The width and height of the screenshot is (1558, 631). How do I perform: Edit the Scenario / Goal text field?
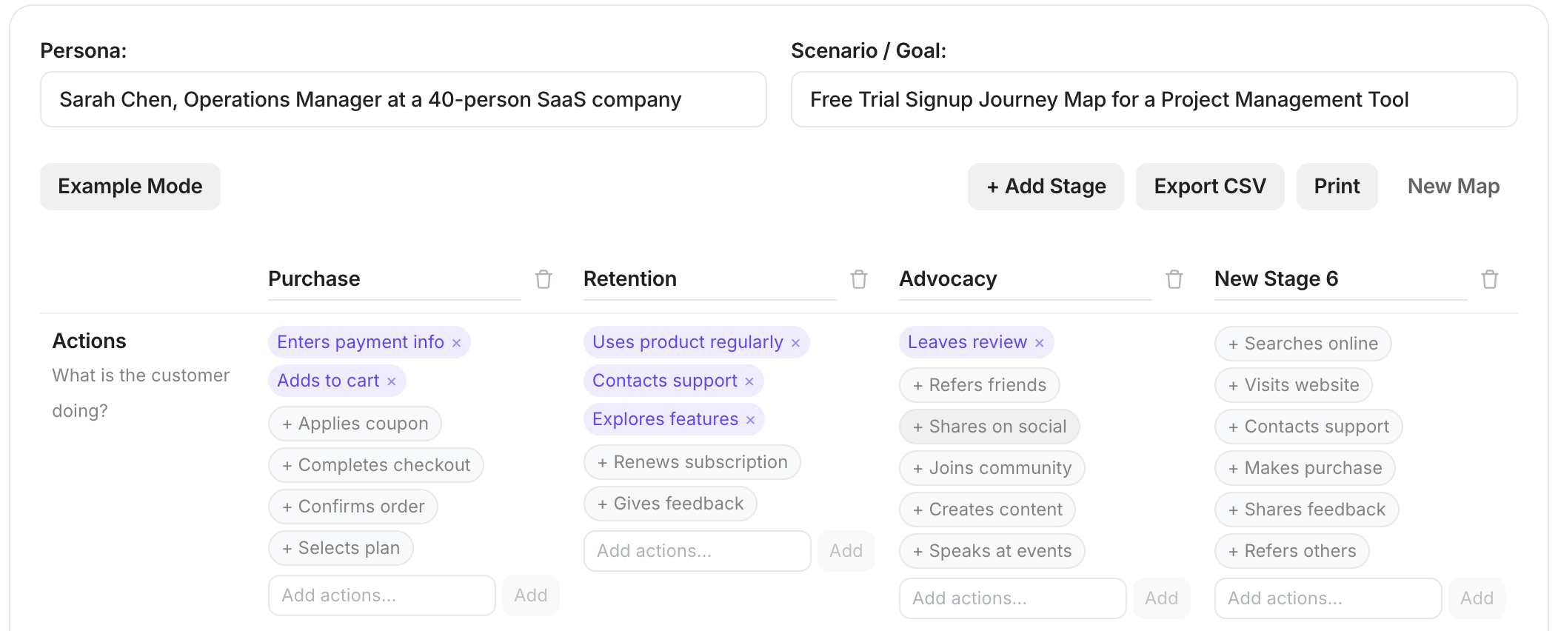pos(1152,99)
